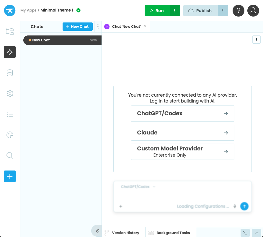Click the Chats panel heading
263x237 pixels.
coord(37,27)
